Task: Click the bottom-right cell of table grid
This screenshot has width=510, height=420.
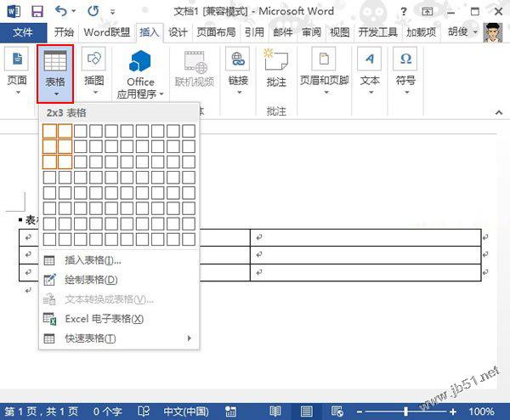Action: 189,239
